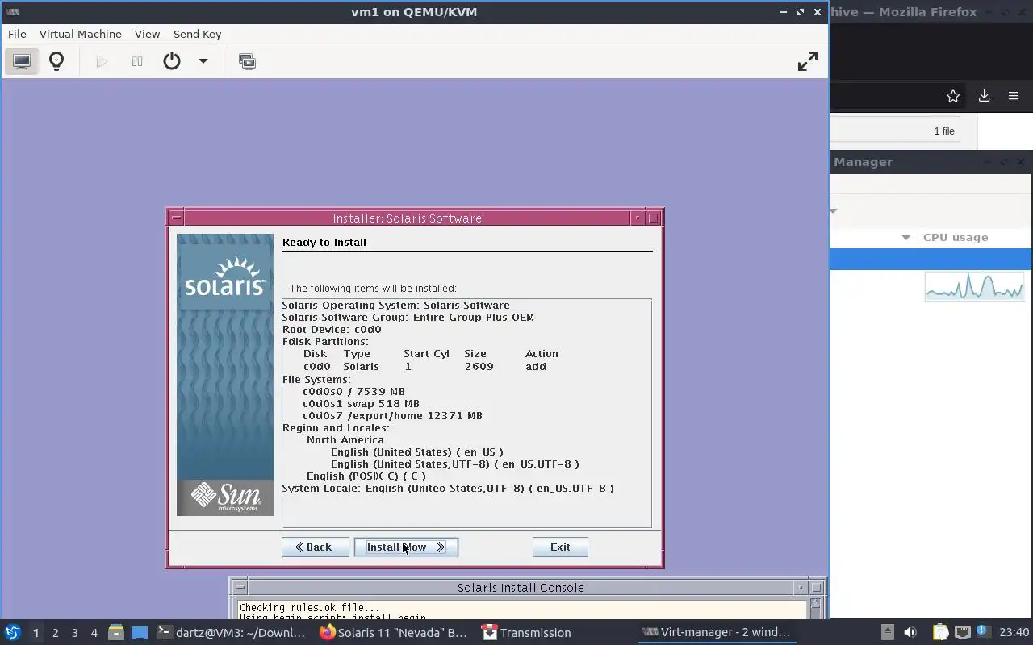Click the 23:40 clock
The height and width of the screenshot is (645, 1033).
1014,632
